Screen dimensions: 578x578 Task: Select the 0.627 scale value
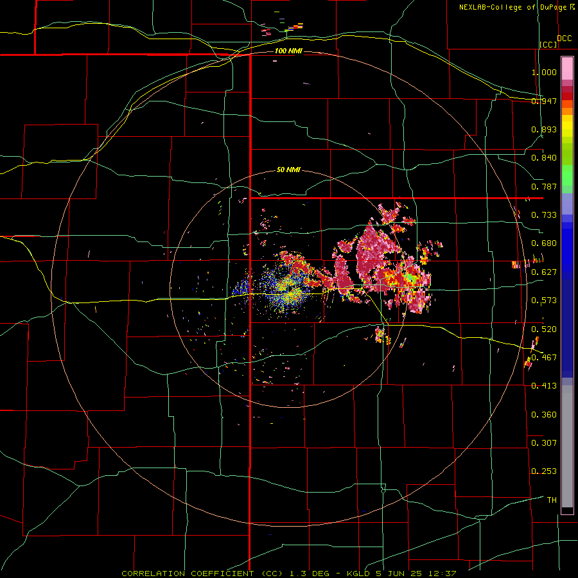click(x=544, y=272)
